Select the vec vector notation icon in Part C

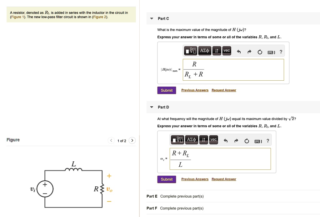coord(226,51)
